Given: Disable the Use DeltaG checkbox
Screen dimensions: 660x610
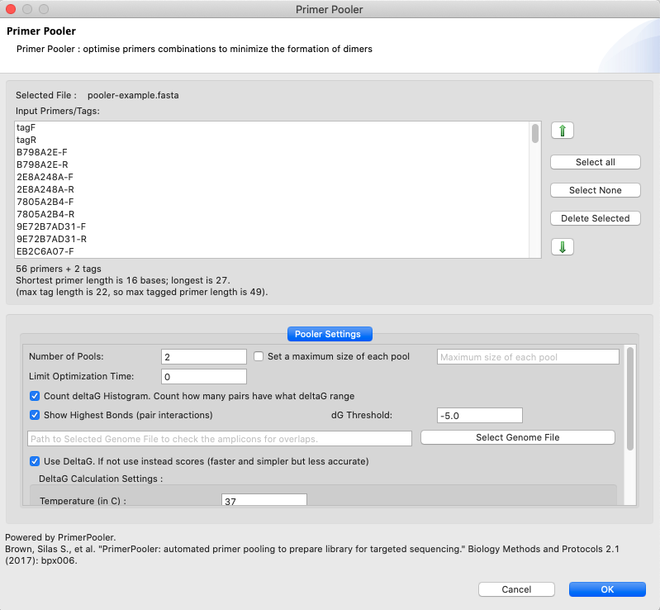Looking at the screenshot, I should point(35,461).
